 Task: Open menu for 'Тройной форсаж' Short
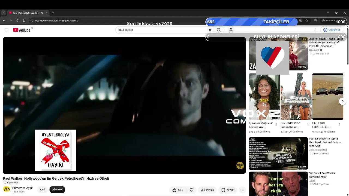point(276,125)
